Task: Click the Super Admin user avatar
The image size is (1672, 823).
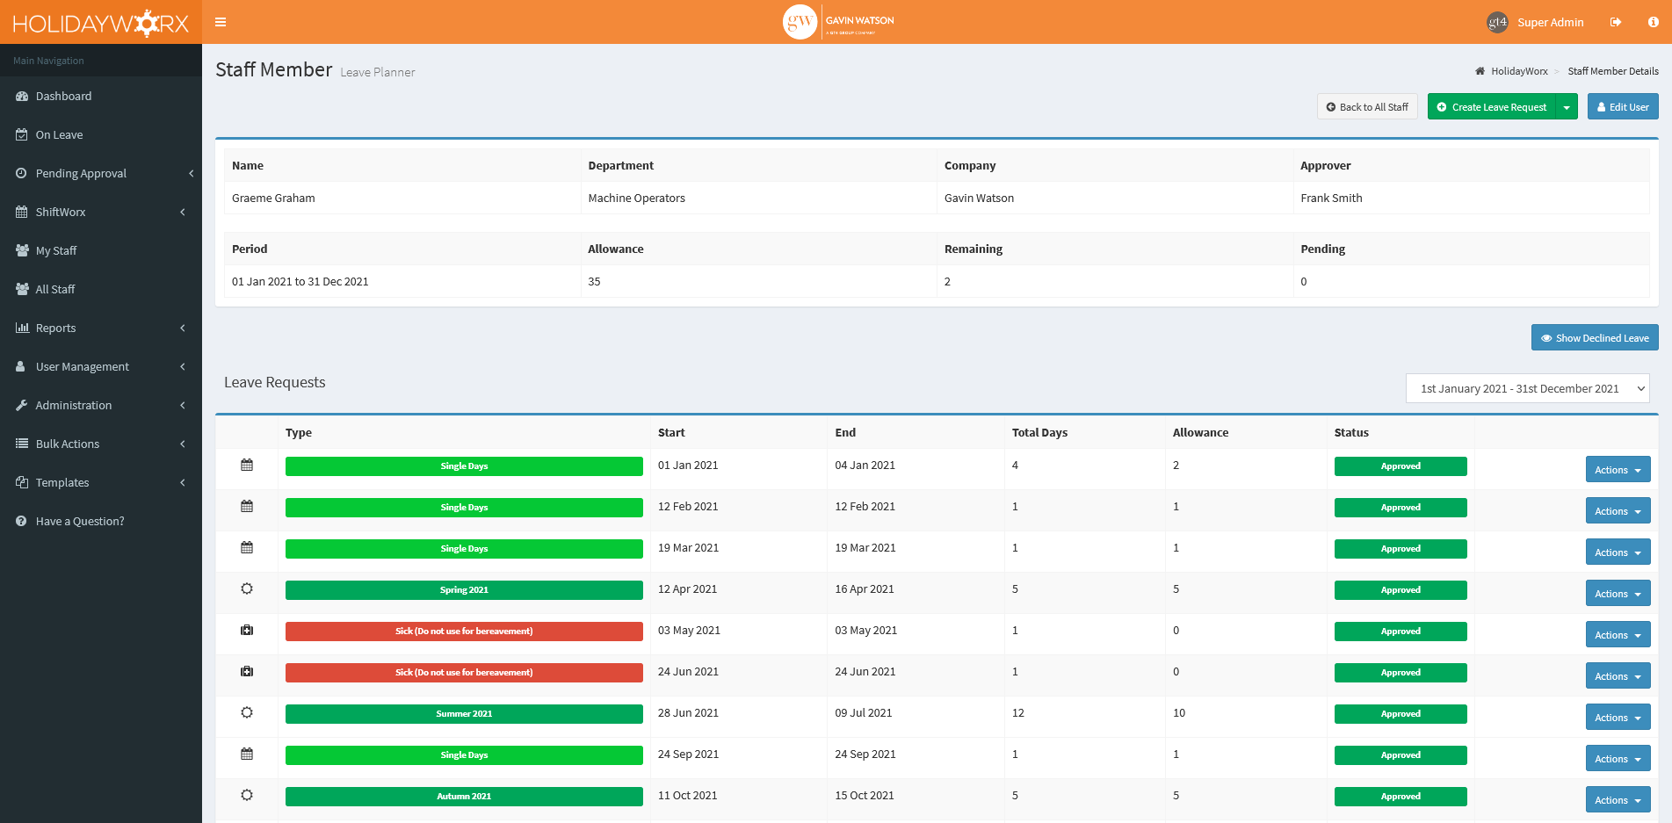Action: coord(1497,22)
